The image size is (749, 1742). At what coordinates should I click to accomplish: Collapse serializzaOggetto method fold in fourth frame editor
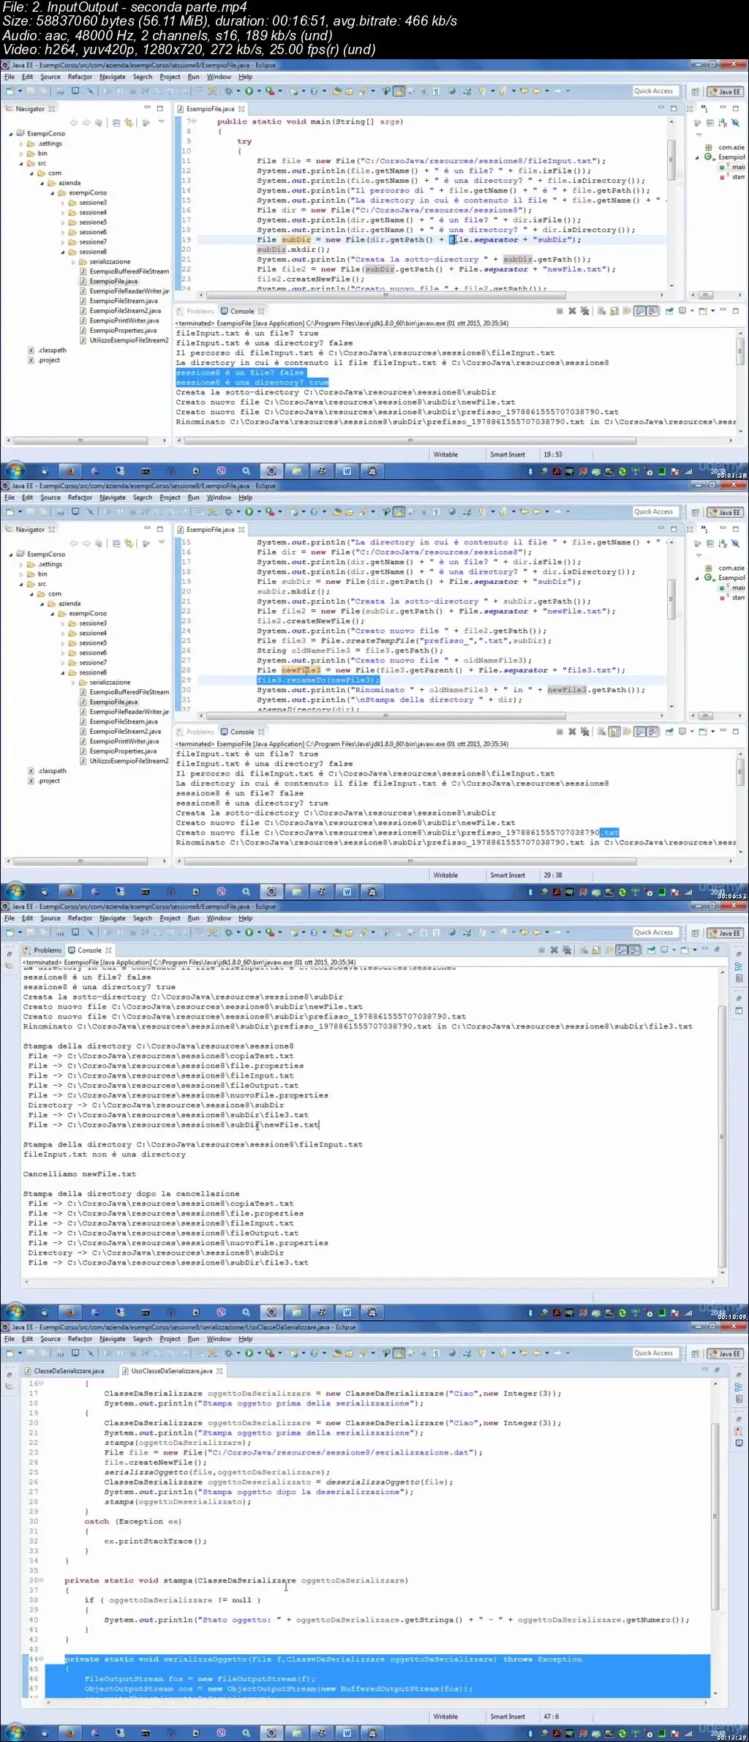tap(42, 1659)
